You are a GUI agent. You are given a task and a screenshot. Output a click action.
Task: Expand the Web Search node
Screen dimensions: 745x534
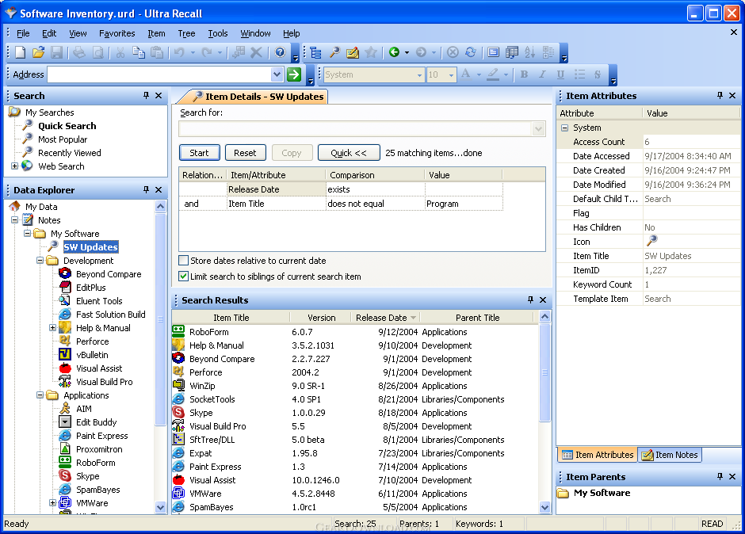coord(15,166)
